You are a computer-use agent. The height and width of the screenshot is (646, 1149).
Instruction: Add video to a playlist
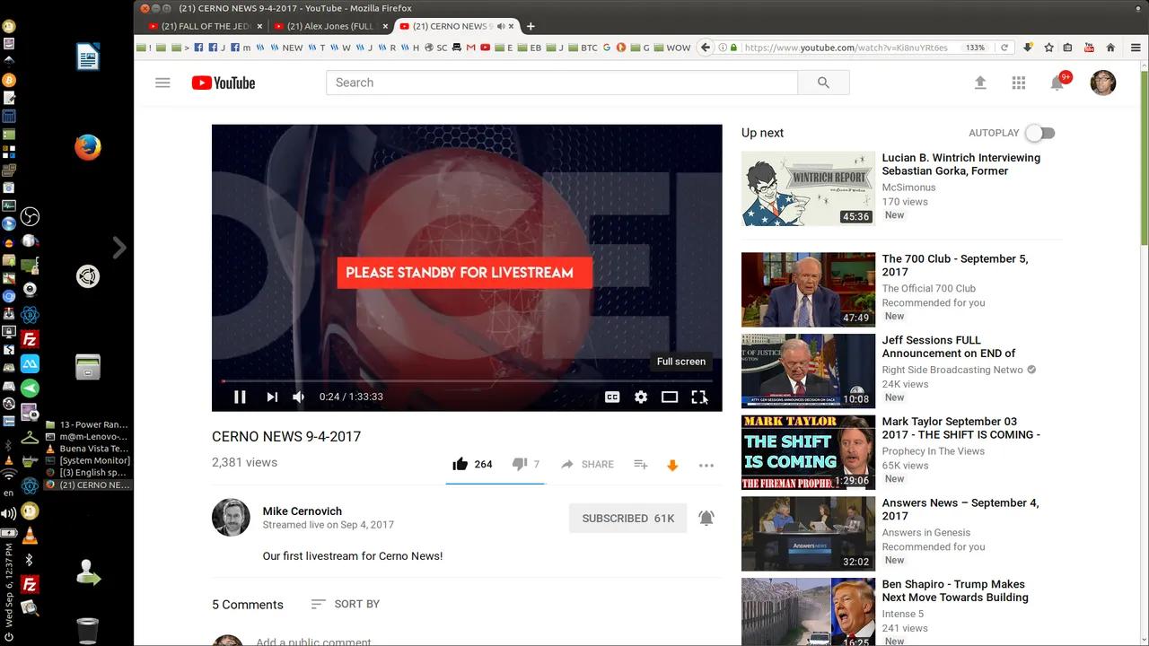641,464
